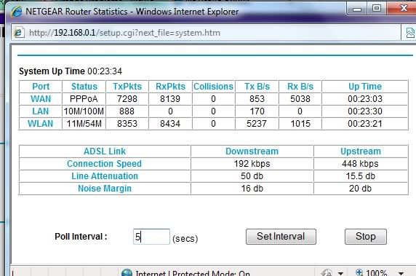Click the System Up Time text
Image resolution: width=416 pixels, height=276 pixels.
71,71
